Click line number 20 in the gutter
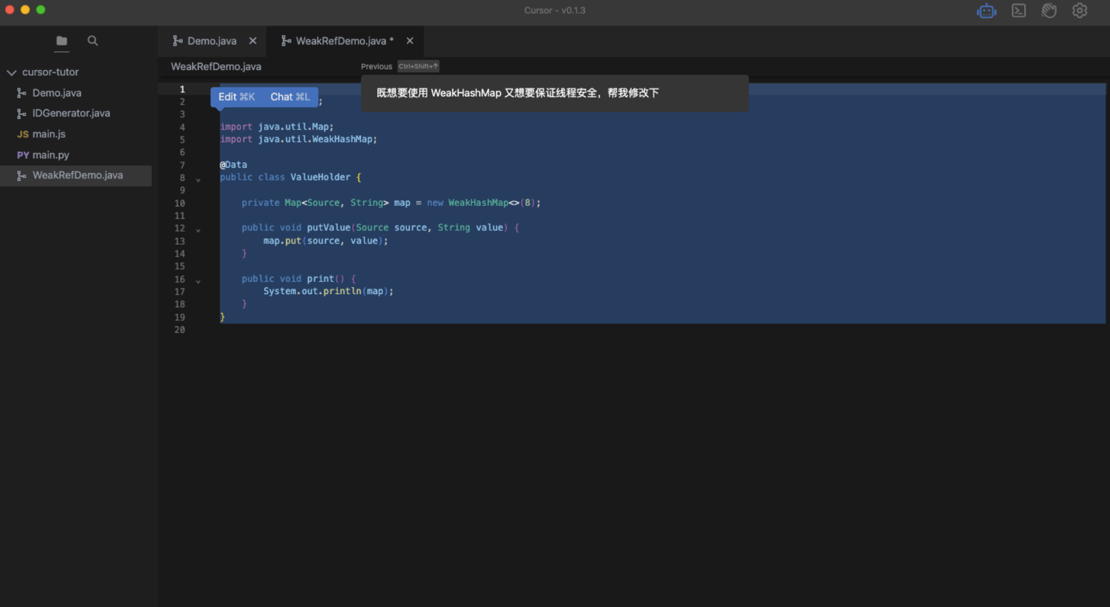Viewport: 1110px width, 607px height. click(180, 330)
